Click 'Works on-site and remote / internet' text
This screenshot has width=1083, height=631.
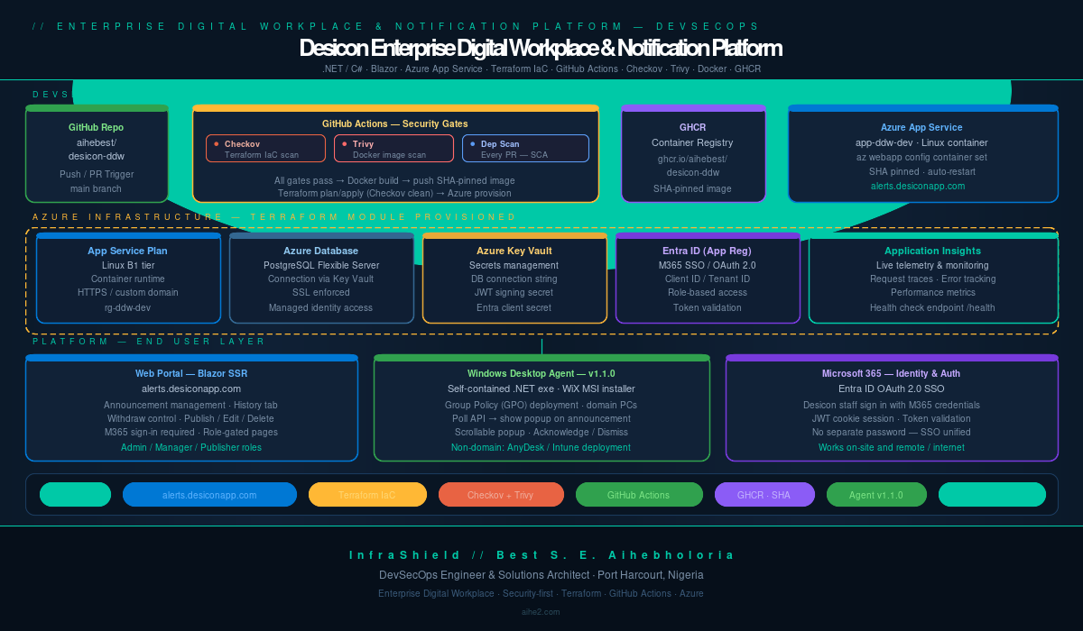point(891,447)
